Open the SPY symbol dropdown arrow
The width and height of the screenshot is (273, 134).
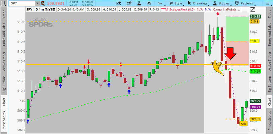tap(37, 3)
